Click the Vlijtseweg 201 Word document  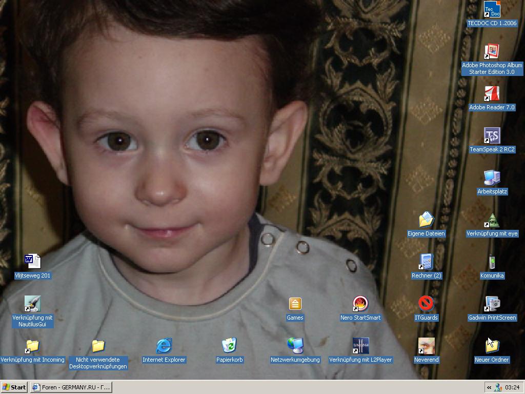coord(32,262)
